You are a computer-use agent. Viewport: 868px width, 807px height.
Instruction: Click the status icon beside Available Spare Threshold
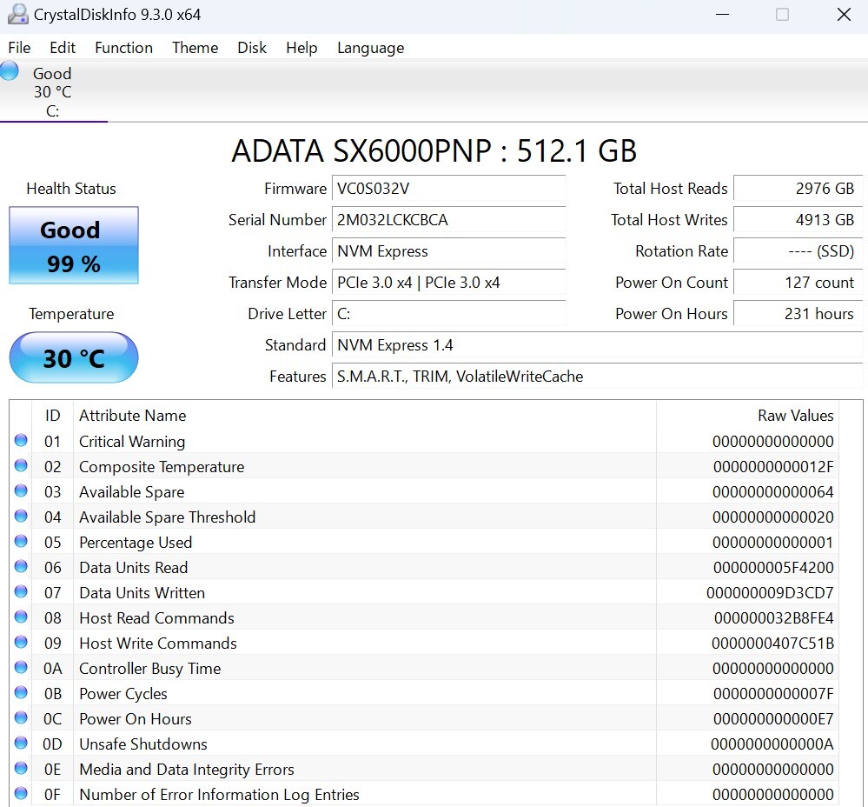click(21, 517)
